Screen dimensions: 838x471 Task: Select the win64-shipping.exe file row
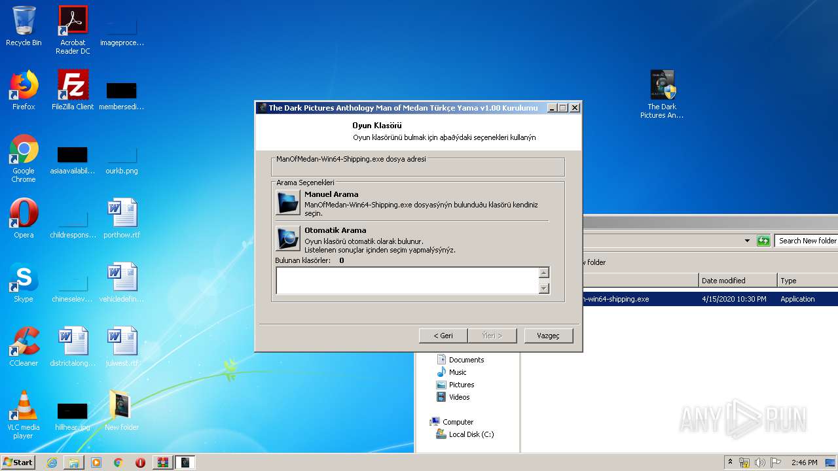point(710,299)
